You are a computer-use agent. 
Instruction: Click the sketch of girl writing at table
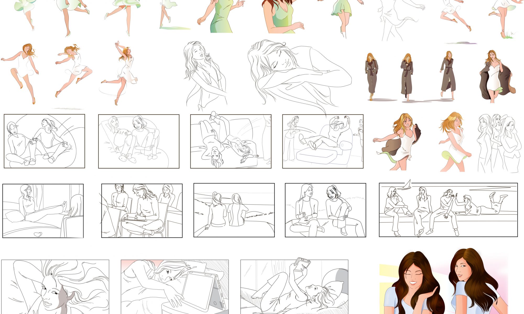[x=142, y=211]
